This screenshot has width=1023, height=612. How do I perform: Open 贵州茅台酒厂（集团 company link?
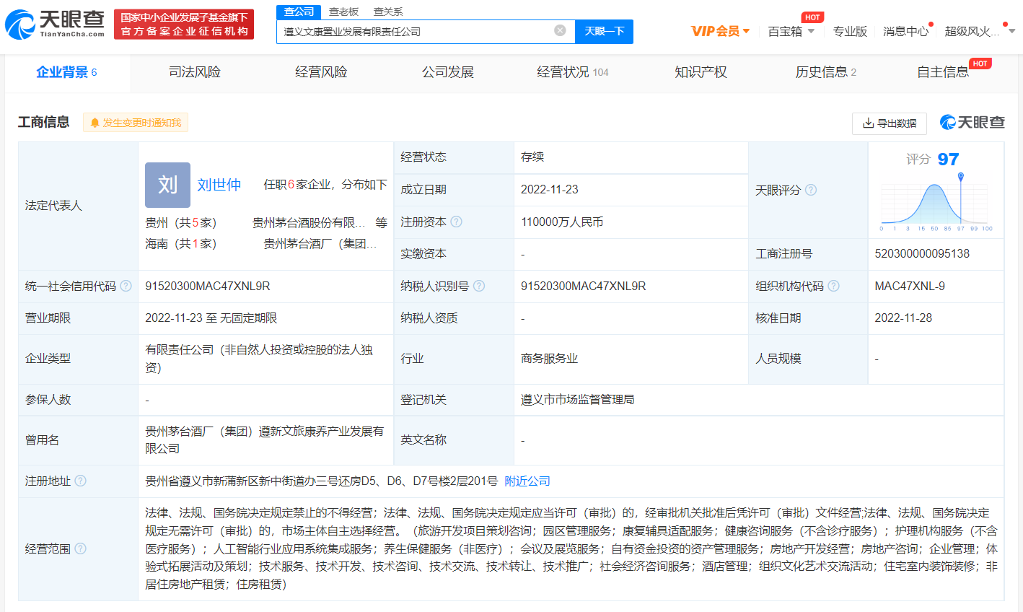[320, 244]
